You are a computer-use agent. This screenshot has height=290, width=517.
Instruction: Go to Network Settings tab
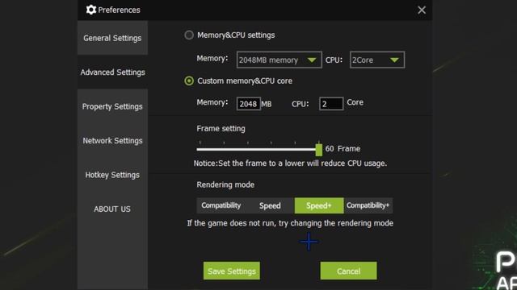point(112,140)
